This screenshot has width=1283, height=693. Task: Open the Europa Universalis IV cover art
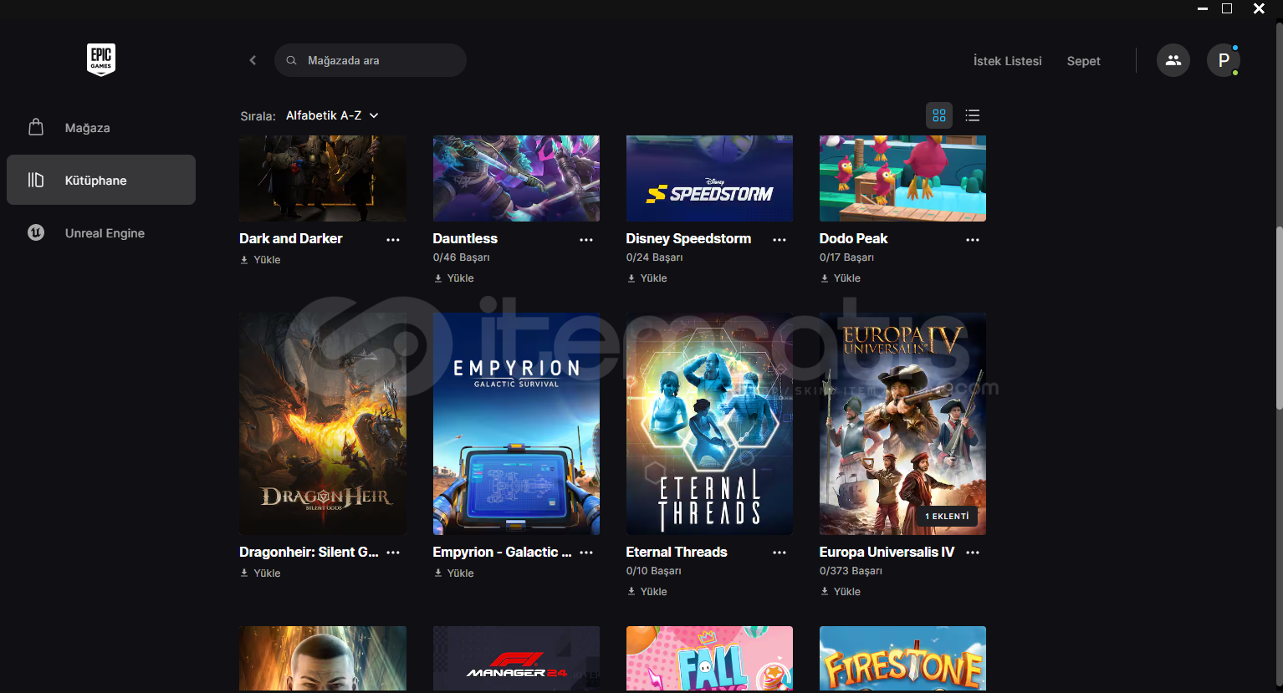902,424
